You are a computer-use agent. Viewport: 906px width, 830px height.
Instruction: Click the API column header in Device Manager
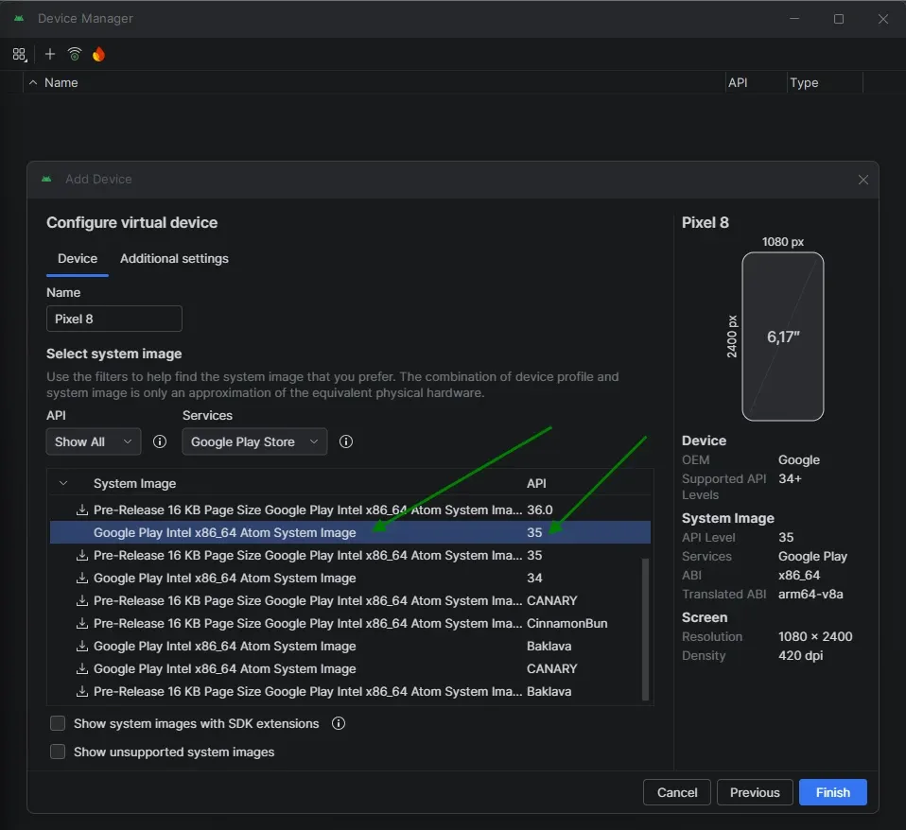pos(738,82)
